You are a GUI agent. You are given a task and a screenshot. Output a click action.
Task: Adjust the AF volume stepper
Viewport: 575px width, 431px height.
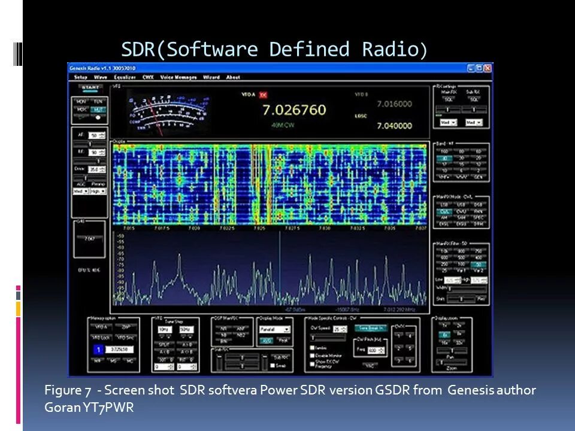point(97,135)
